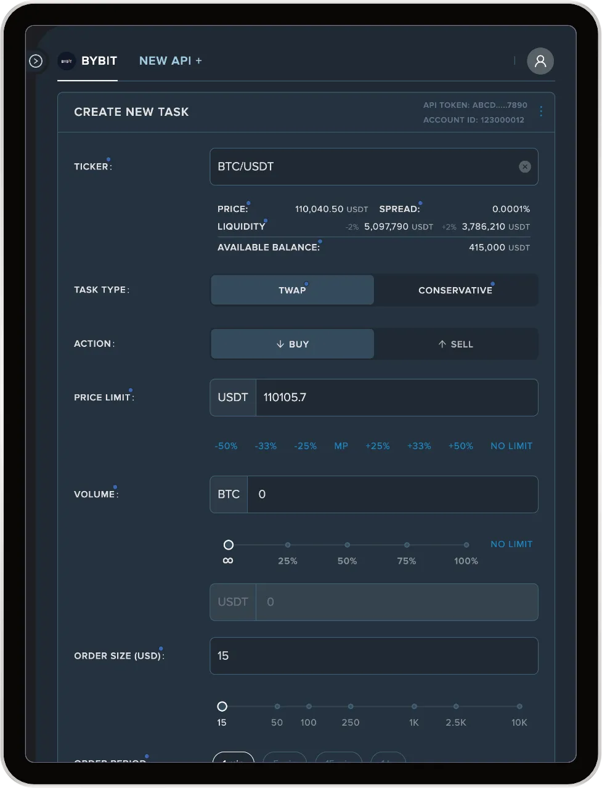Enable NO LIMIT for volume

(511, 544)
